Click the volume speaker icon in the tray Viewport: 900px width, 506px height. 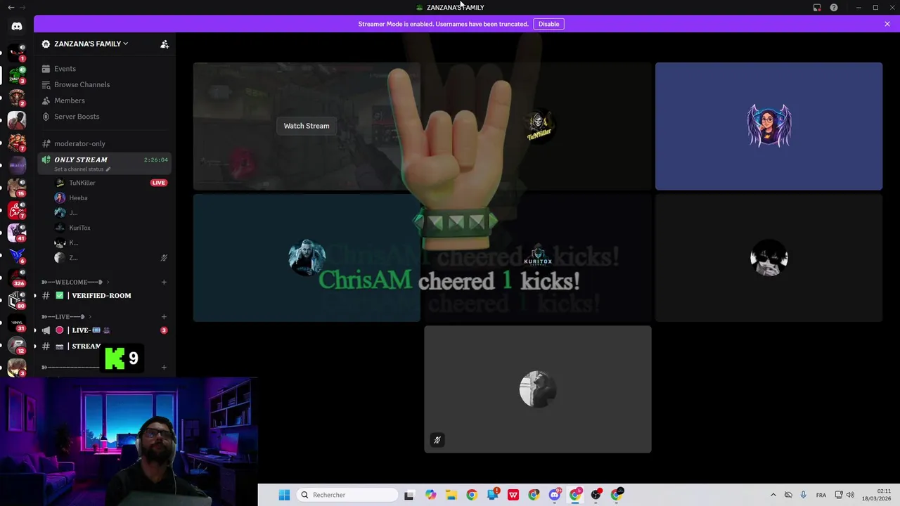click(850, 495)
